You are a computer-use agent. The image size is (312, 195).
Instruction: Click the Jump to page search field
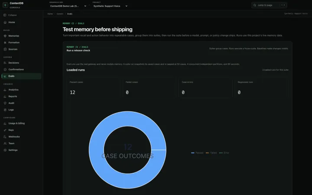coord(269,5)
